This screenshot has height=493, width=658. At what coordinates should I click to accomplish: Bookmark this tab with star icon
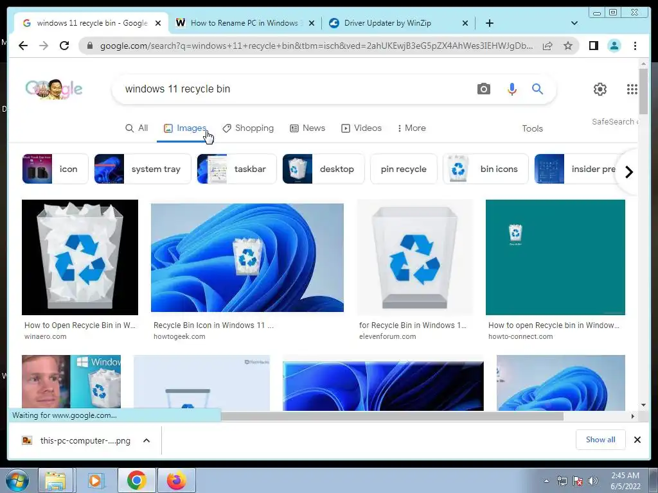coord(568,46)
